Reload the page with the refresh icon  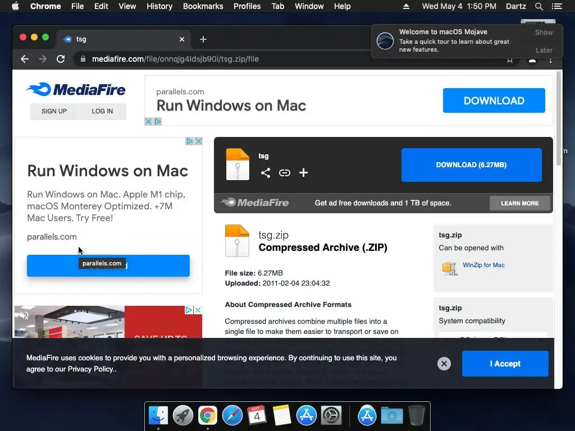click(61, 59)
